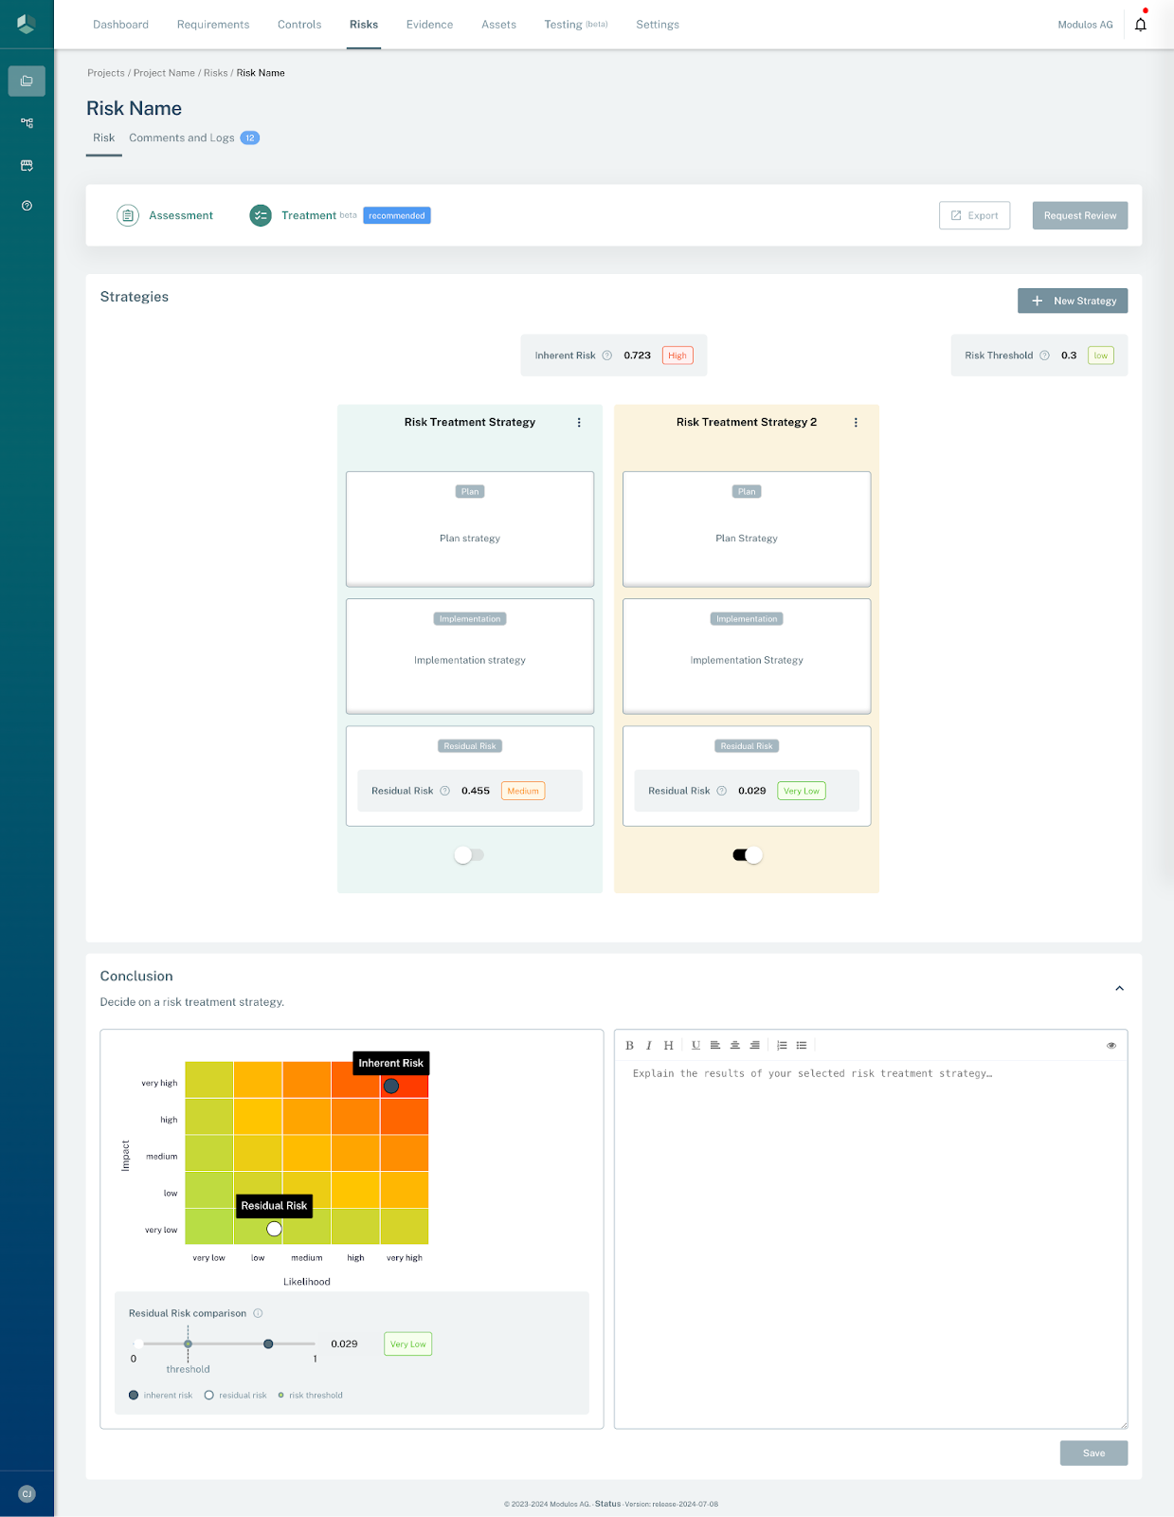Image resolution: width=1174 pixels, height=1517 pixels.
Task: Insert a numbered list in editor
Action: point(782,1046)
